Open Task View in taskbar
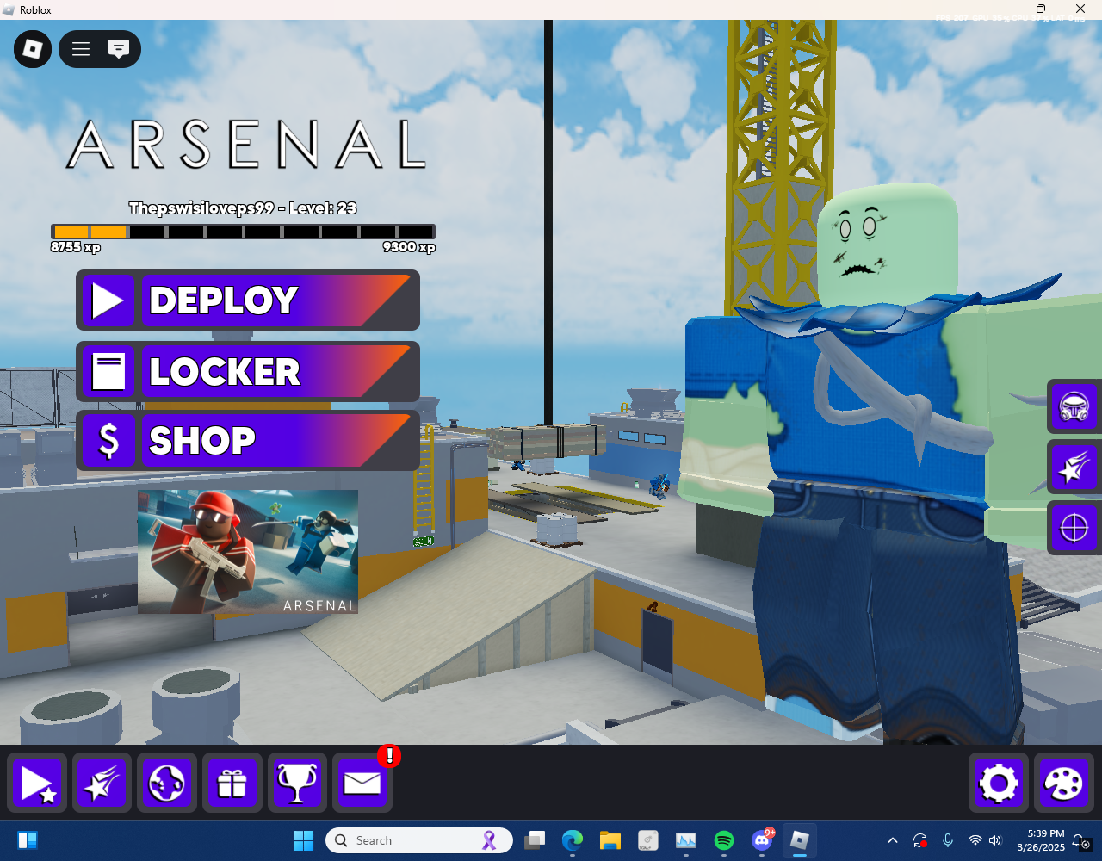This screenshot has height=861, width=1102. pos(536,840)
